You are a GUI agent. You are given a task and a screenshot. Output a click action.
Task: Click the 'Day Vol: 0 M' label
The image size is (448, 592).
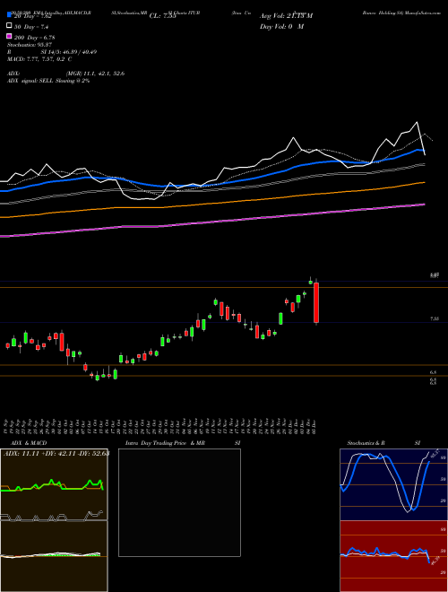tap(281, 26)
